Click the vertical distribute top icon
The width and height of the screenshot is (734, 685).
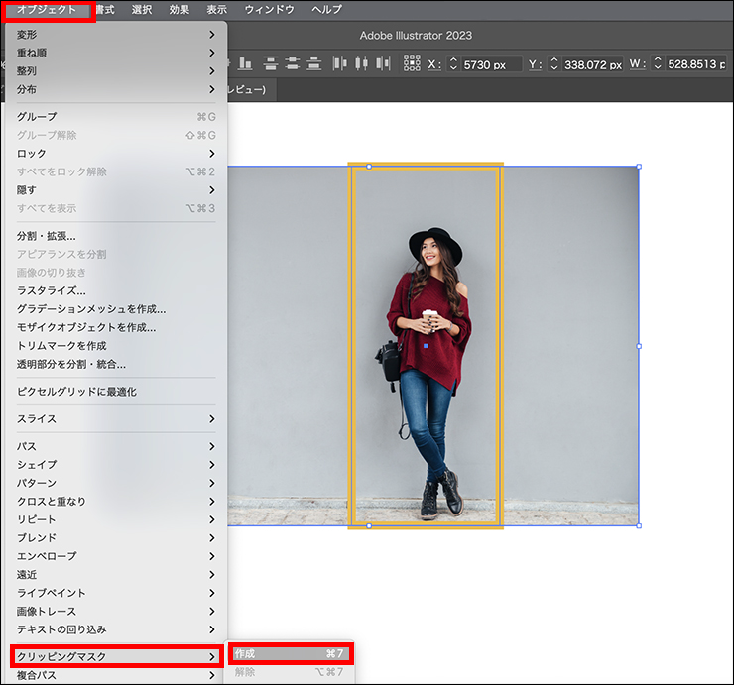pos(270,63)
